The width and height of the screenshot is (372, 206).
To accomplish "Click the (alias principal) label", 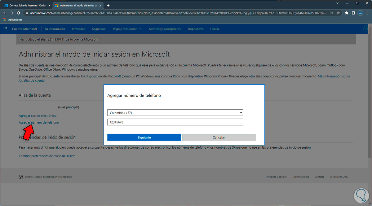I will click(x=69, y=107).
